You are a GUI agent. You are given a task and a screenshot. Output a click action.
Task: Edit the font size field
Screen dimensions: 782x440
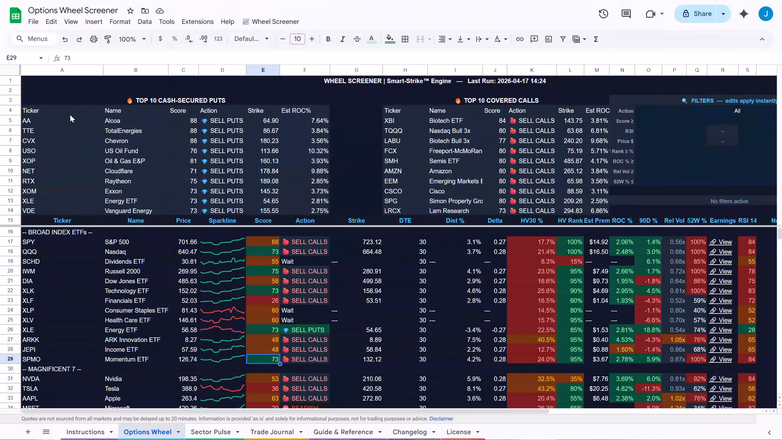pyautogui.click(x=297, y=39)
